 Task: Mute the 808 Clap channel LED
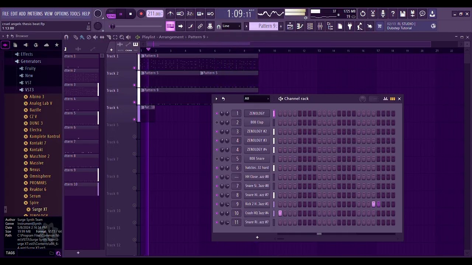click(x=216, y=123)
